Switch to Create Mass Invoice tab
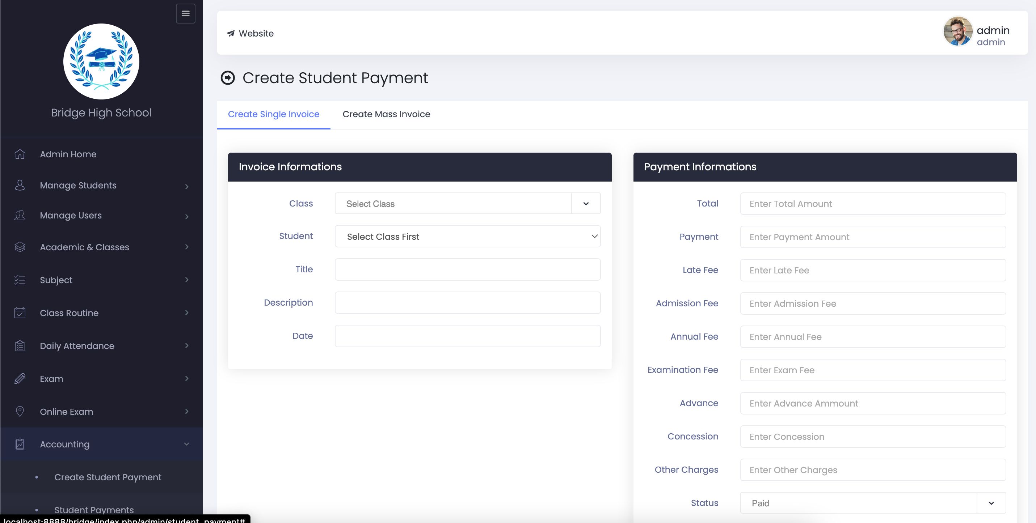The height and width of the screenshot is (523, 1036). (x=386, y=115)
